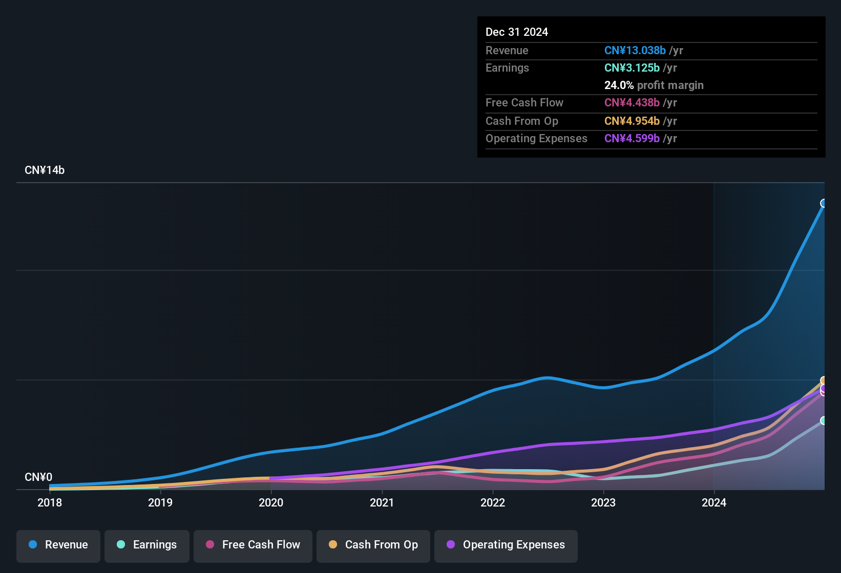Screen dimensions: 841x573
Task: Toggle the Cash From Op legend button
Action: click(x=373, y=546)
